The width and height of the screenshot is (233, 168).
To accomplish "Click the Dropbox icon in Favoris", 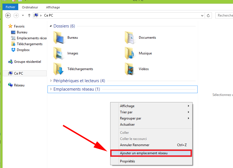I will (13, 50).
